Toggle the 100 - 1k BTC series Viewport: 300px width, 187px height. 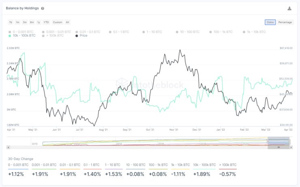pyautogui.click(x=221, y=32)
